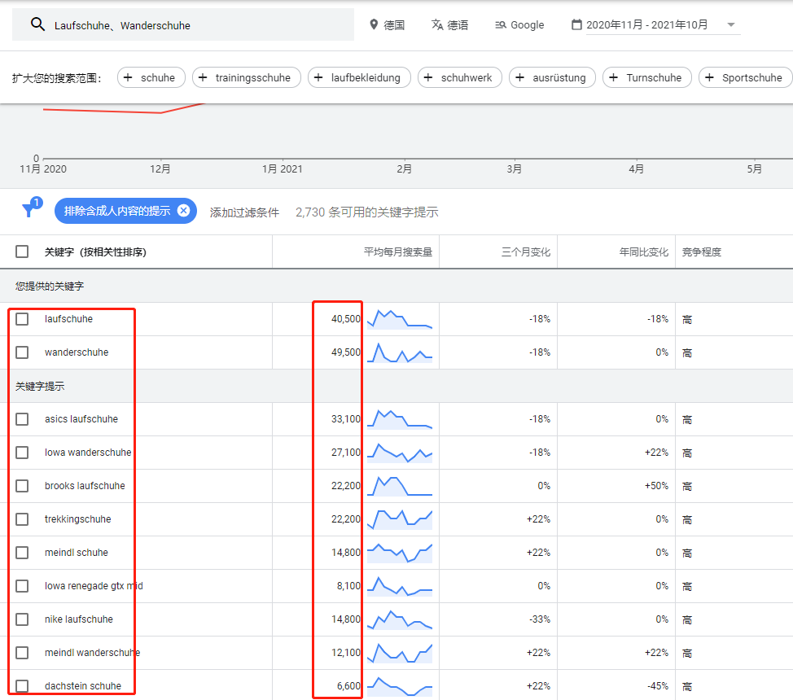Click the laufschuhe trend sparkline
The height and width of the screenshot is (700, 793).
(x=400, y=319)
